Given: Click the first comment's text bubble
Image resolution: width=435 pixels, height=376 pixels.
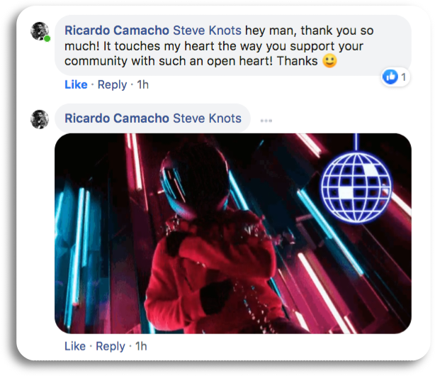Looking at the screenshot, I should [x=233, y=45].
